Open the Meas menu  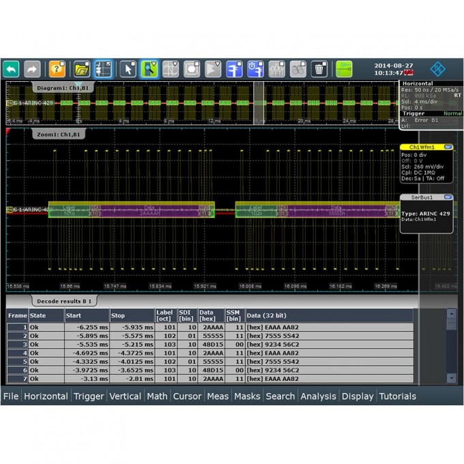click(x=218, y=396)
